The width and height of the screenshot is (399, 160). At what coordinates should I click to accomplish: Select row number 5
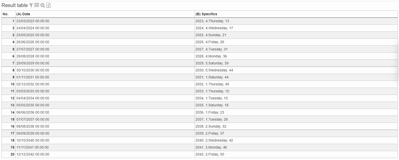pyautogui.click(x=13, y=49)
